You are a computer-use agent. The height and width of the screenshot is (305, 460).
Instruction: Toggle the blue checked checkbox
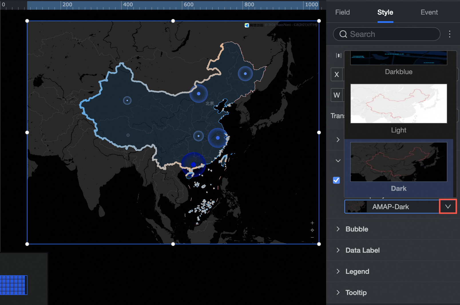(336, 180)
